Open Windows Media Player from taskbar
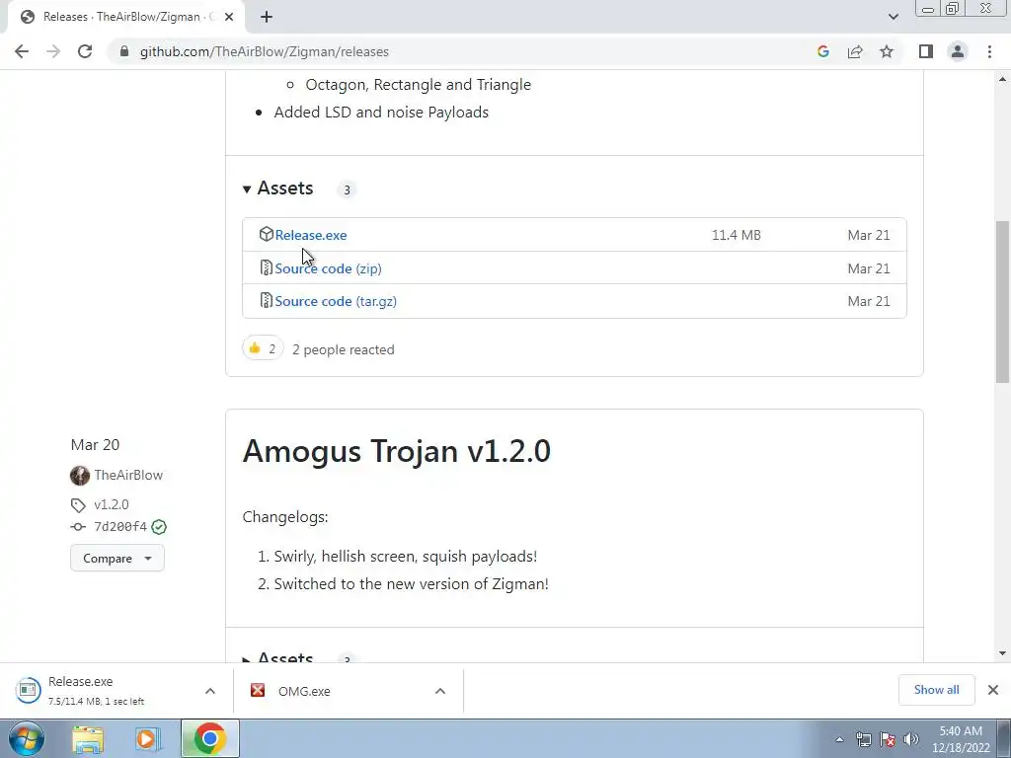This screenshot has height=758, width=1011. tap(148, 738)
